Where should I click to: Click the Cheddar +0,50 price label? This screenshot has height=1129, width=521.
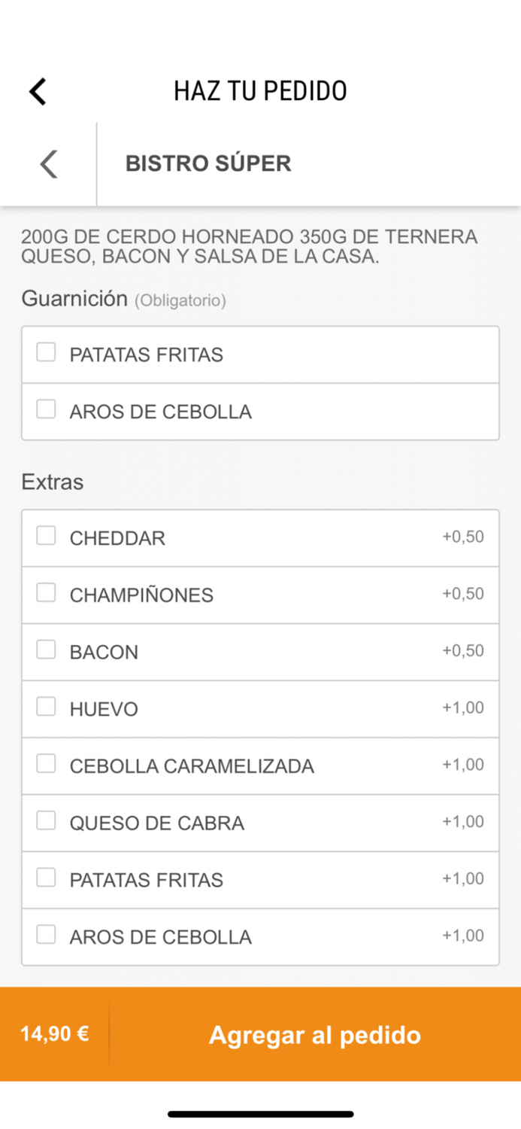pos(463,537)
